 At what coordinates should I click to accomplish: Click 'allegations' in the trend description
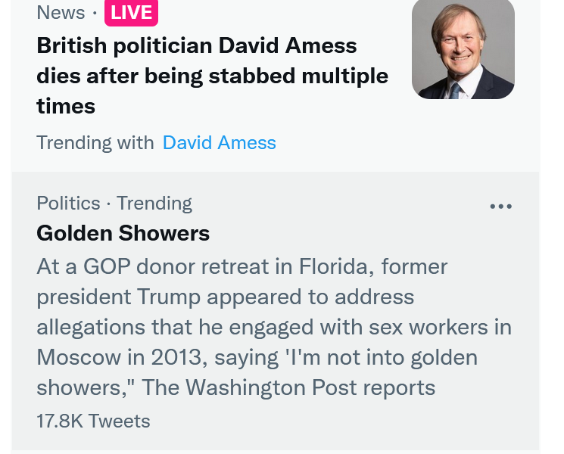[90, 327]
